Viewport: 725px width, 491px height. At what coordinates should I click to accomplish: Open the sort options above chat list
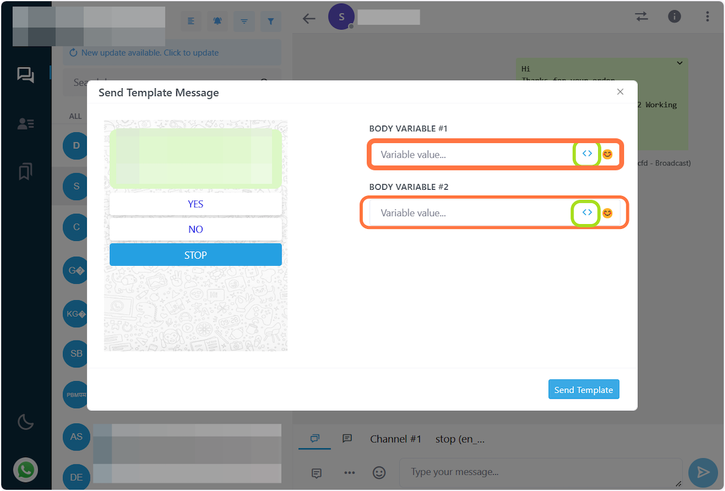(244, 21)
